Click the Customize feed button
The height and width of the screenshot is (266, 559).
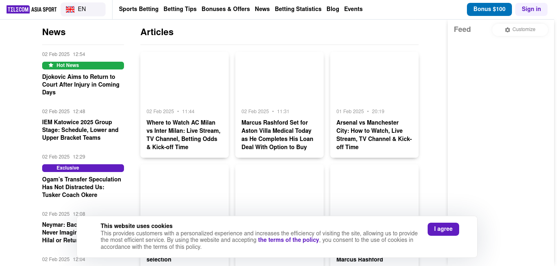pos(520,30)
